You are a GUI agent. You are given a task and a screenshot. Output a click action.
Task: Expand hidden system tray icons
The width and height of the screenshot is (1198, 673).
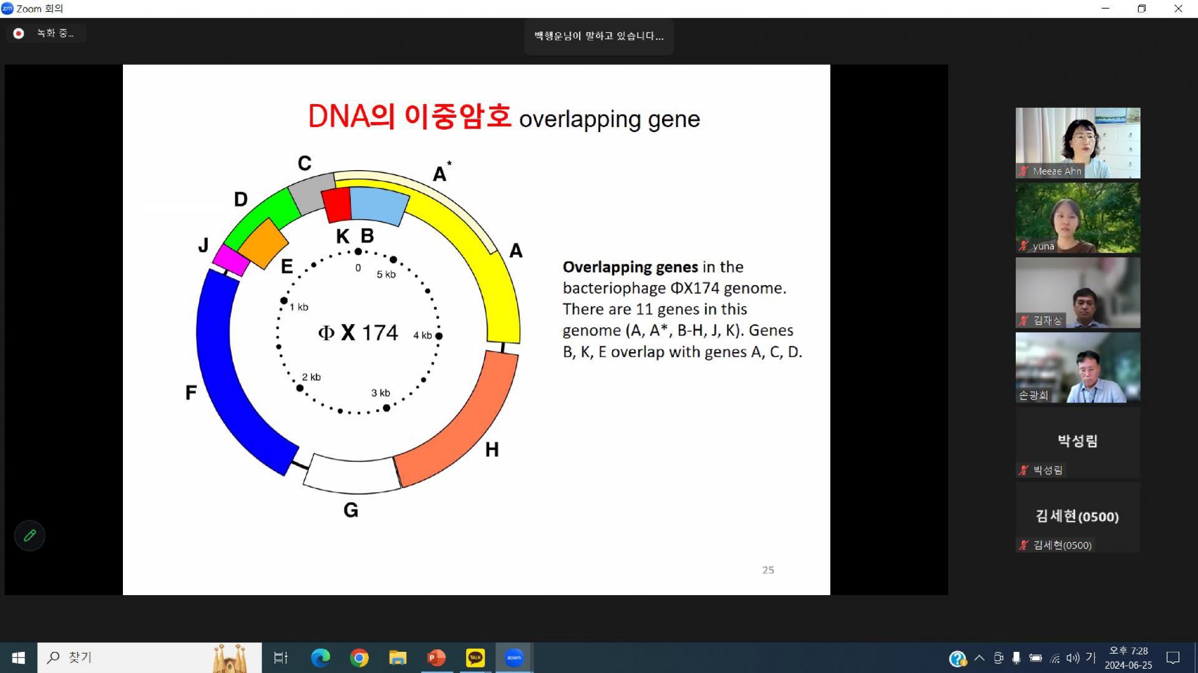[x=980, y=658]
